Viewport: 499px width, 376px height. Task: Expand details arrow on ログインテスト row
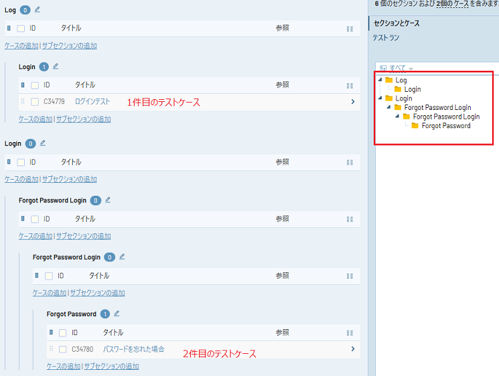coord(352,102)
